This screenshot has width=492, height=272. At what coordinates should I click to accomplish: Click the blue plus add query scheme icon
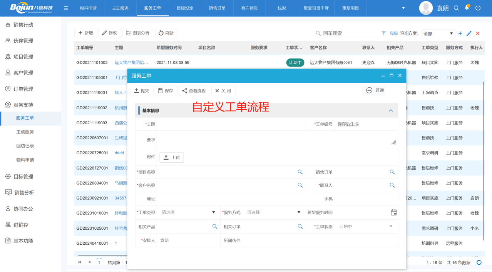[x=460, y=33]
